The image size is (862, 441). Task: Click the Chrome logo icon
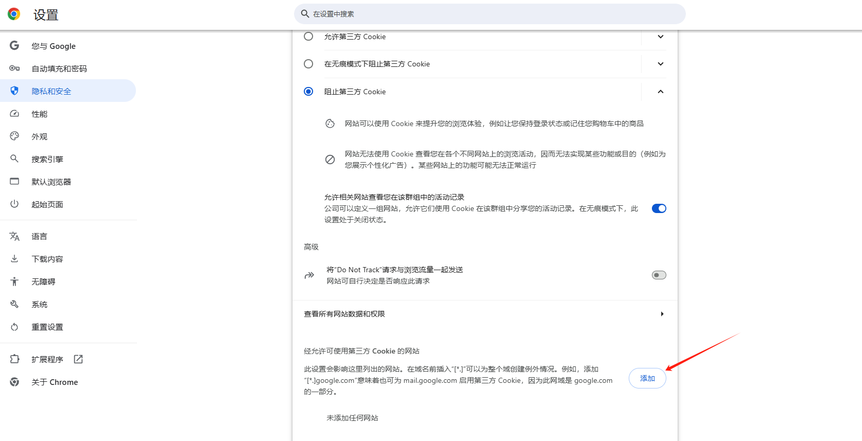(x=14, y=14)
